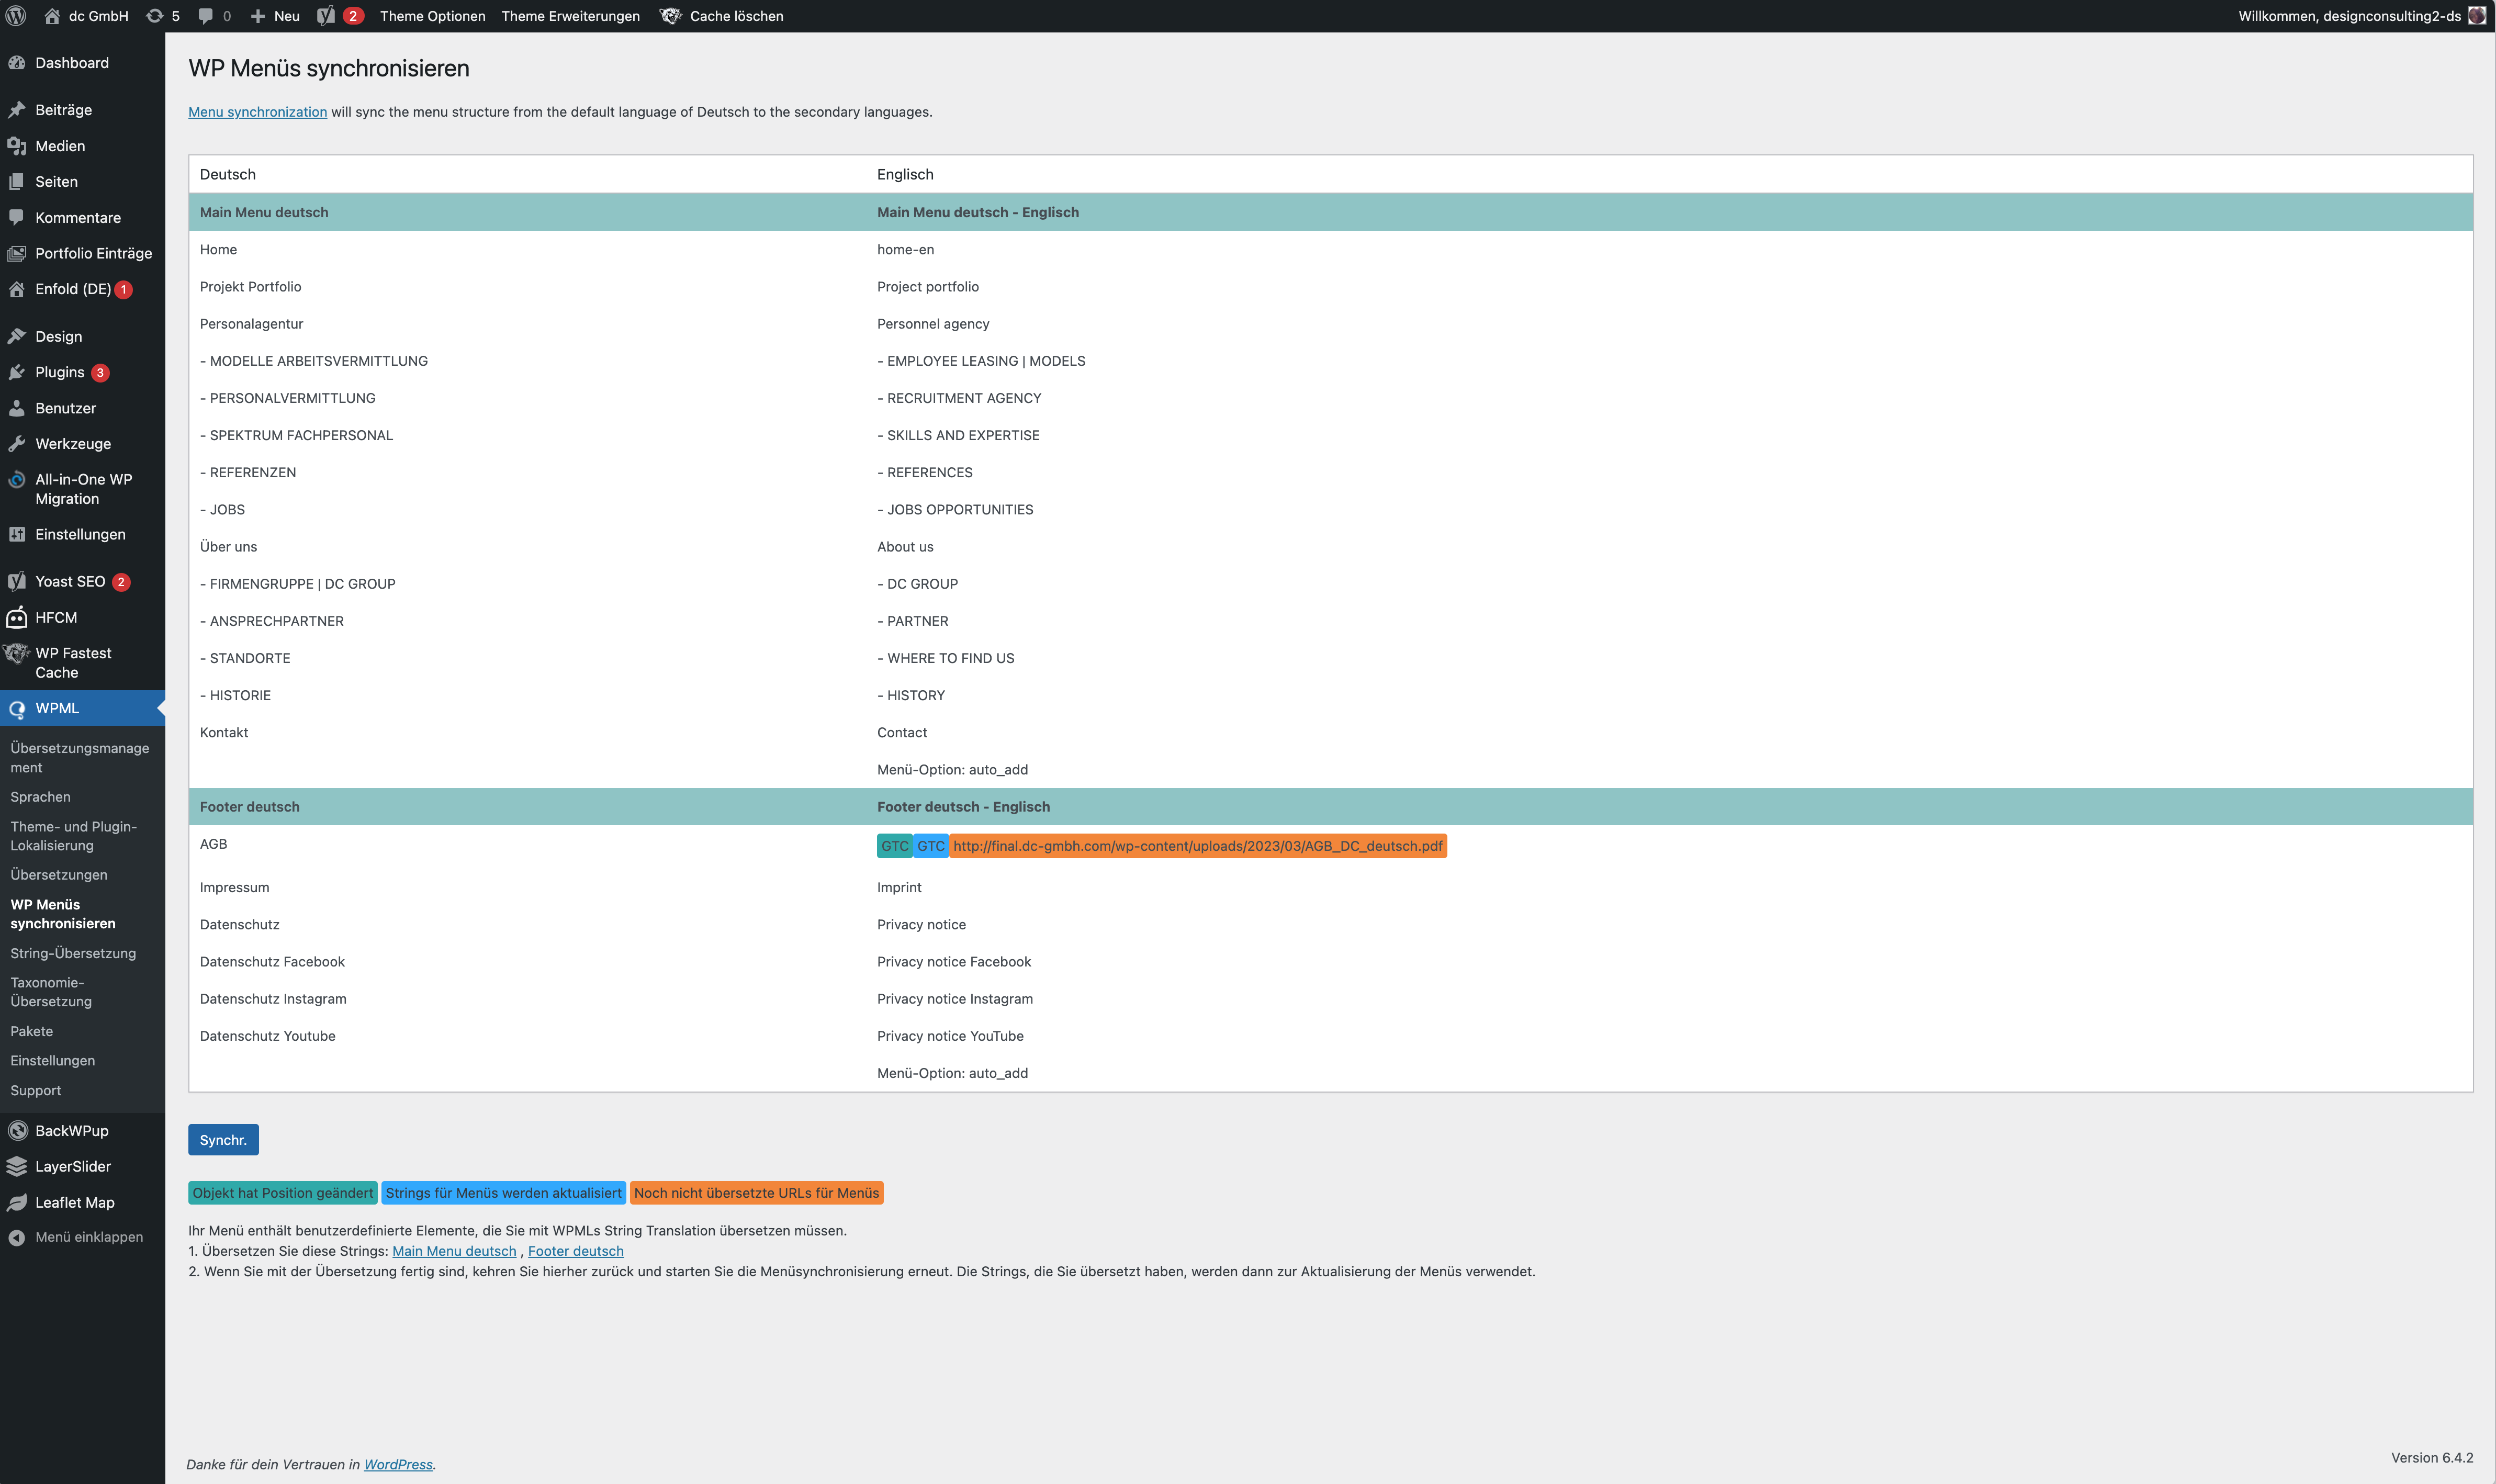Click the WordPress link in footer
Screen dimensions: 2496x1484
pyautogui.click(x=398, y=1465)
